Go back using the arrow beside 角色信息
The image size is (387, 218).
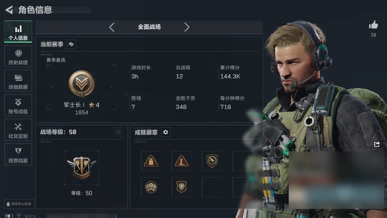click(x=9, y=10)
